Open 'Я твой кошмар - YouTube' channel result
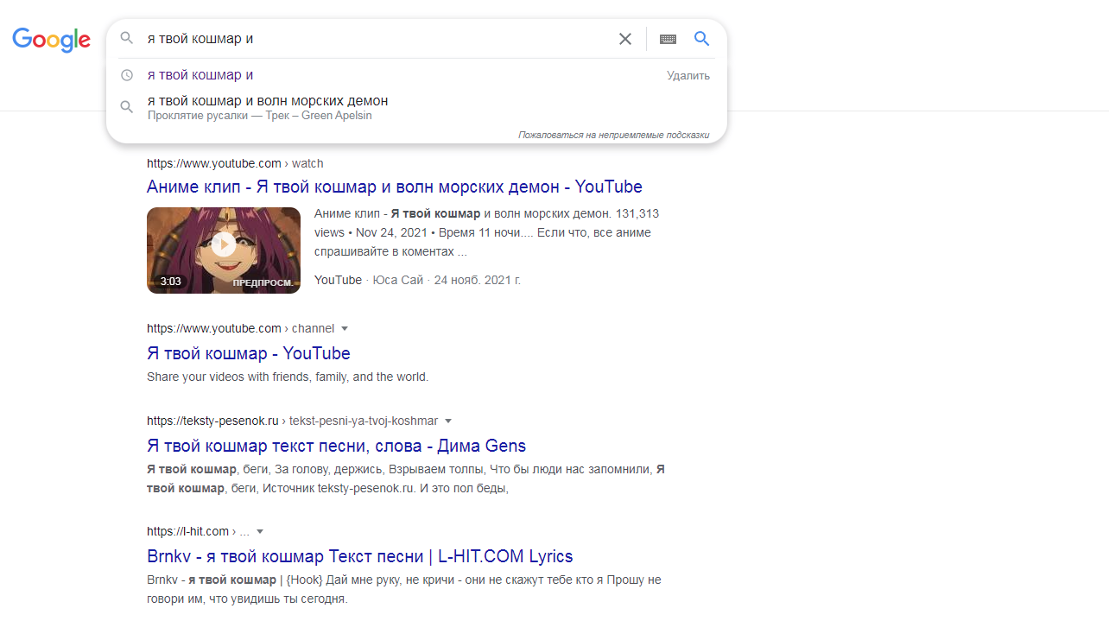Viewport: 1109px width, 621px height. (249, 353)
